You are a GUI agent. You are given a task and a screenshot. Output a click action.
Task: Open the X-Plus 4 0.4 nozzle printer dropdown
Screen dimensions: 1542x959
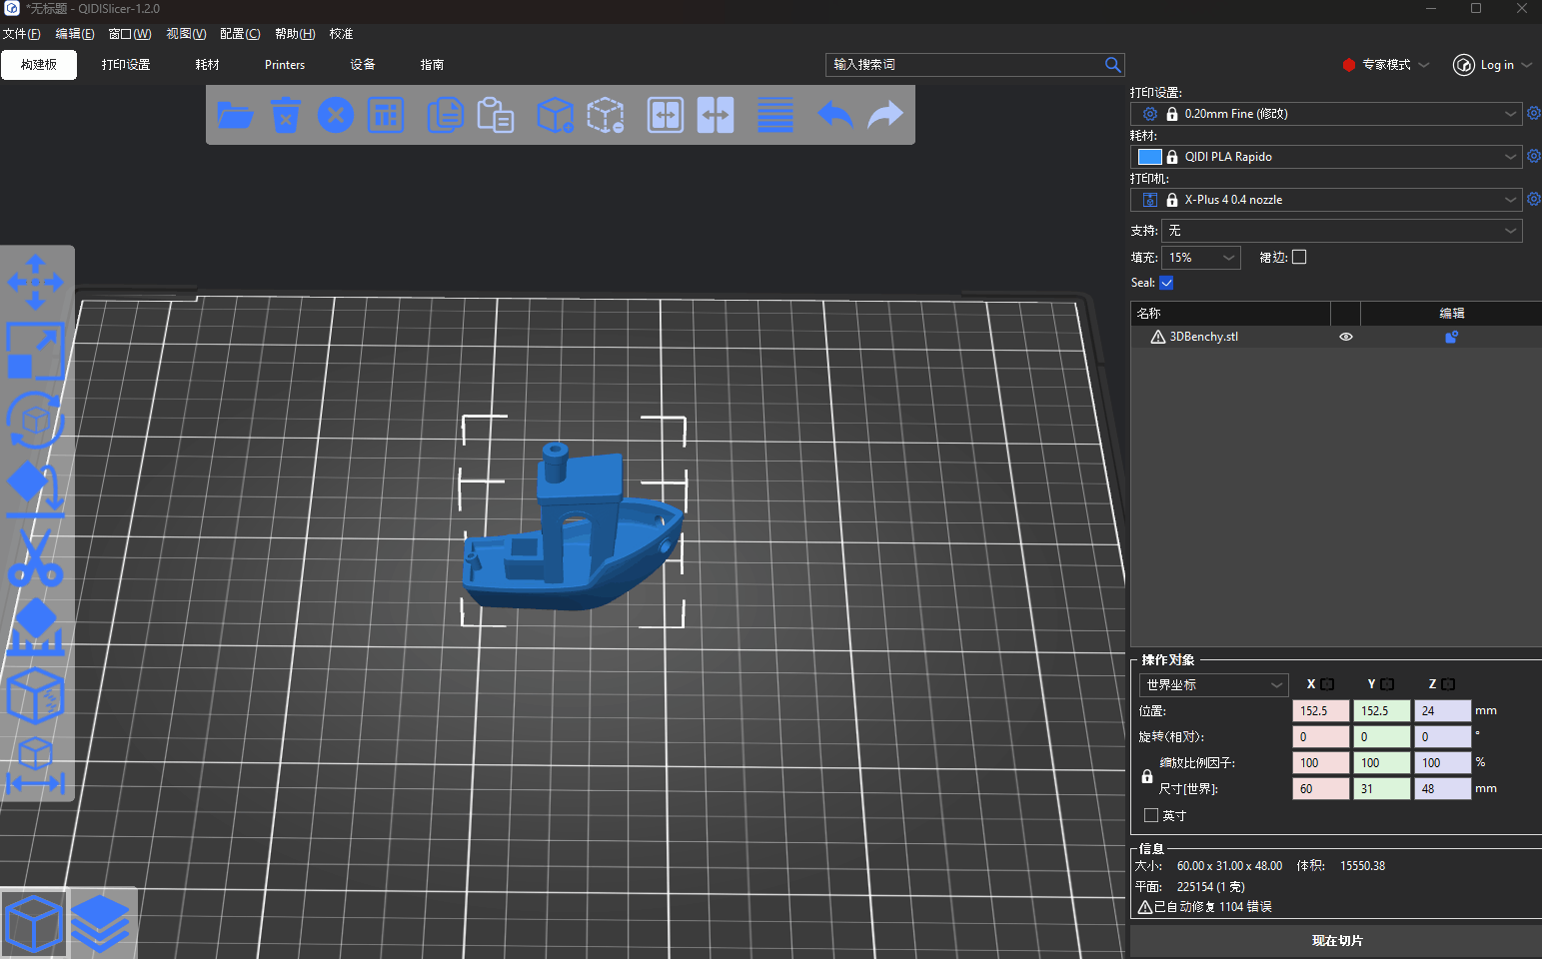click(x=1326, y=200)
